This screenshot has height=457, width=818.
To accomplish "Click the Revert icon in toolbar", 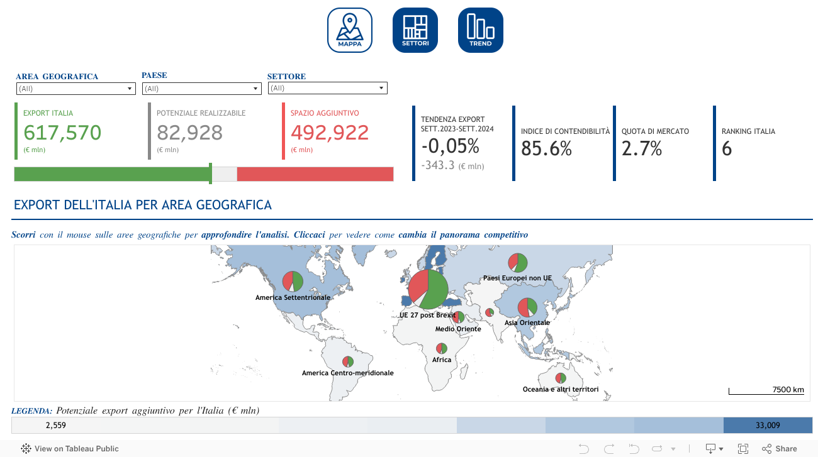I will (x=634, y=449).
